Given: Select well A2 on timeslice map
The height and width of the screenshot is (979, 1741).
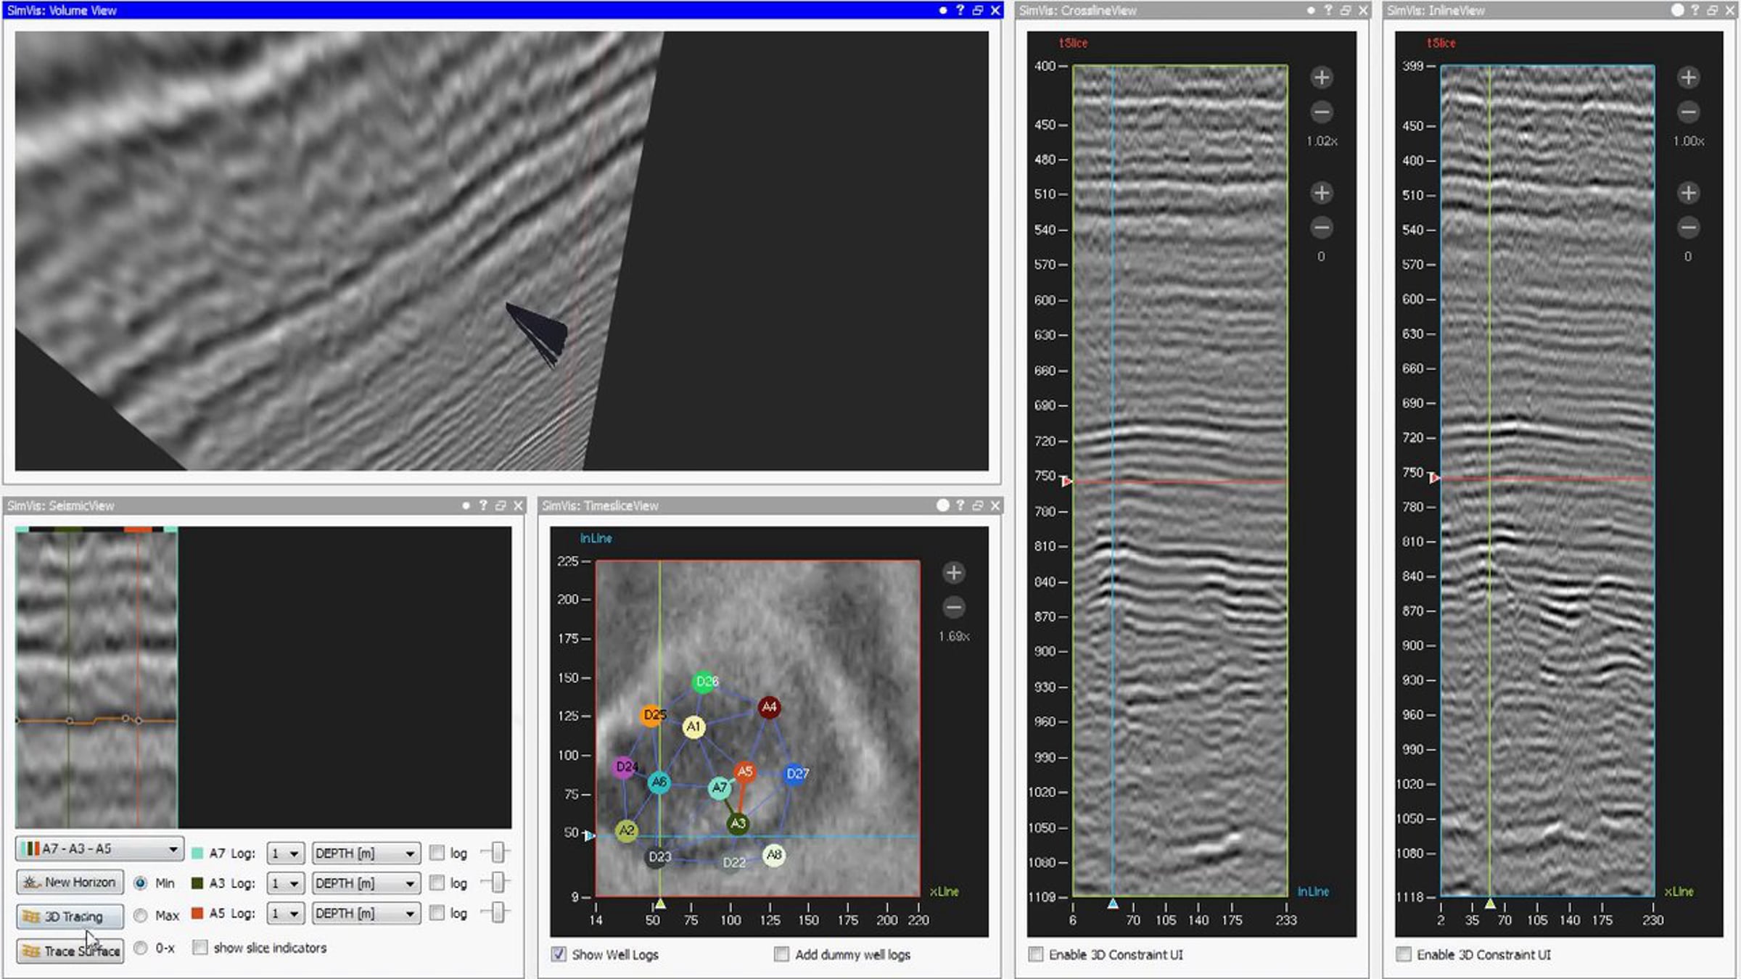Looking at the screenshot, I should pyautogui.click(x=627, y=830).
